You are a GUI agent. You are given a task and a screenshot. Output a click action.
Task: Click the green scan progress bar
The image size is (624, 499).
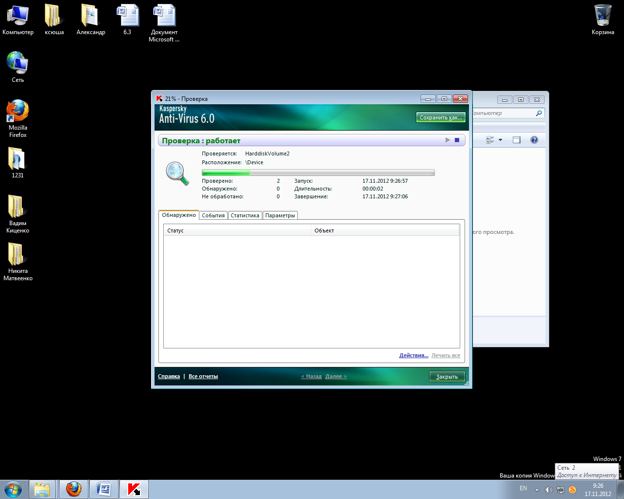coord(318,173)
